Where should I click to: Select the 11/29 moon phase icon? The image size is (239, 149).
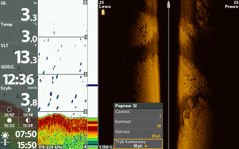click(x=28, y=120)
